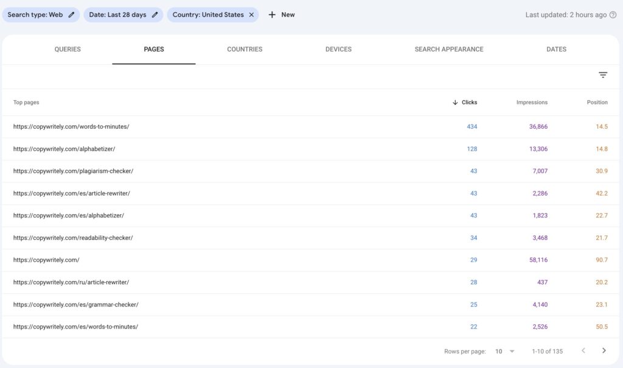The width and height of the screenshot is (623, 368).
Task: Click the copywritely.com homepage row
Action: click(x=46, y=260)
